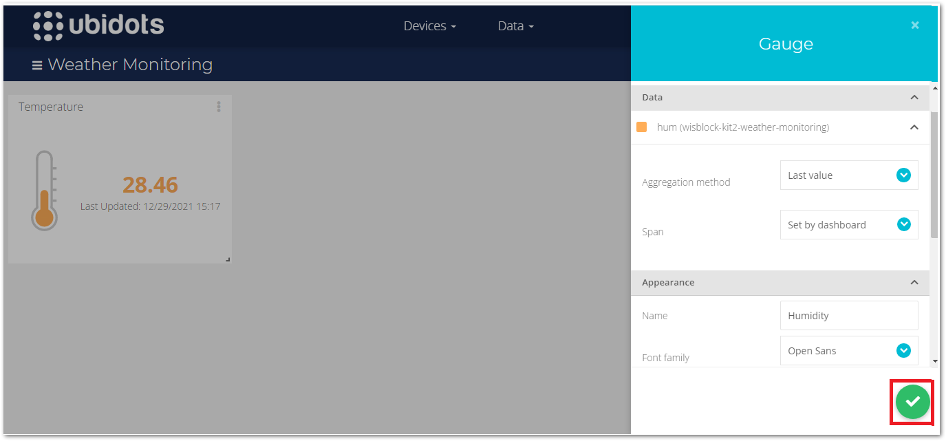Image resolution: width=946 pixels, height=441 pixels.
Task: Collapse the Data section
Action: coord(914,98)
